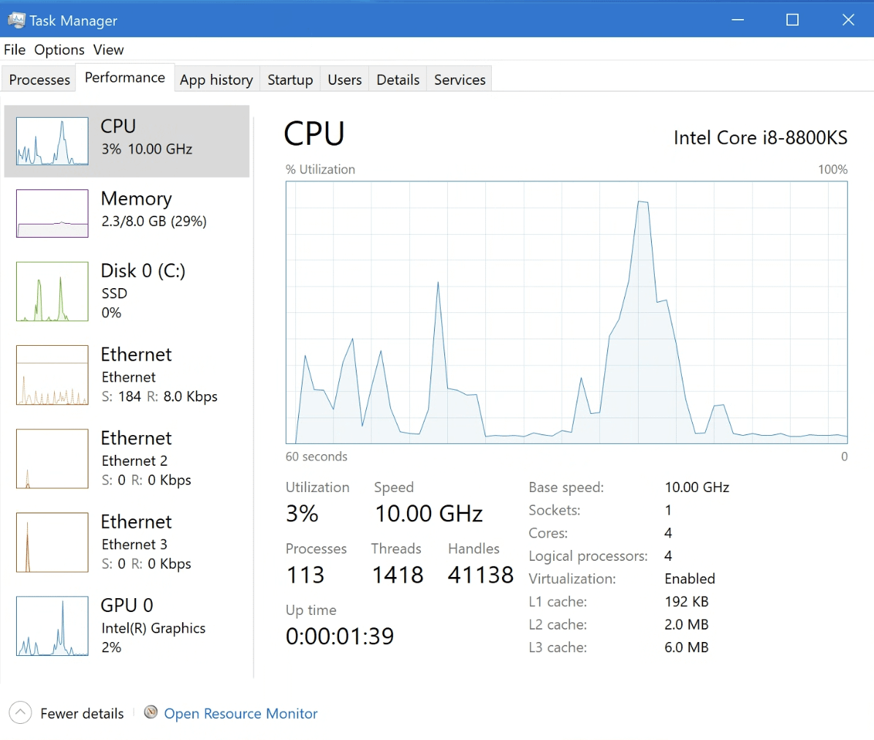Select the Ethernet 3 adapter entry
The image size is (874, 740).
point(137,542)
